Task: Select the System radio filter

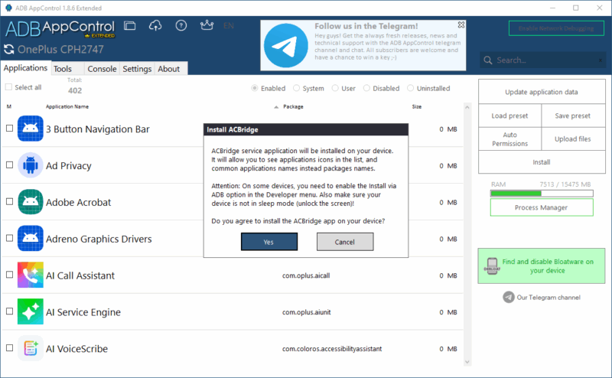Action: click(296, 88)
